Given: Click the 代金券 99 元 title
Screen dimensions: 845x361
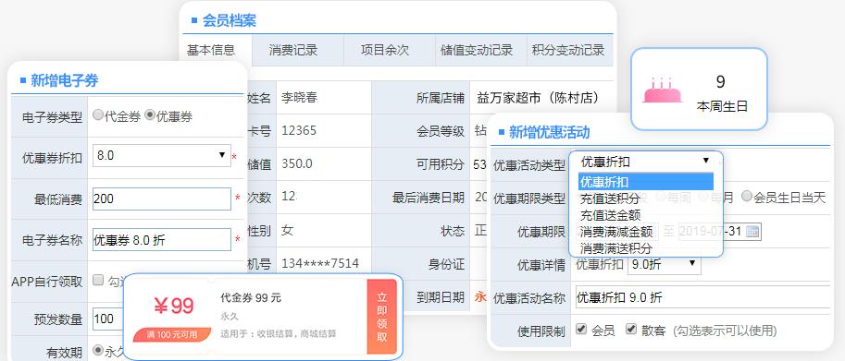Looking at the screenshot, I should click(251, 298).
